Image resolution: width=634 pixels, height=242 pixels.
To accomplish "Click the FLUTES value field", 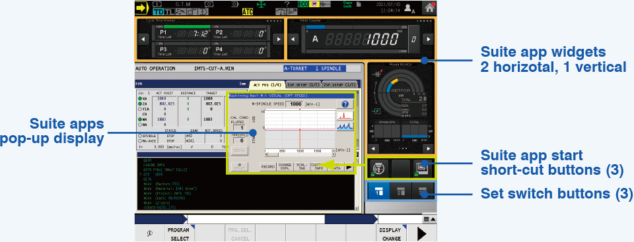I will 238,127.
